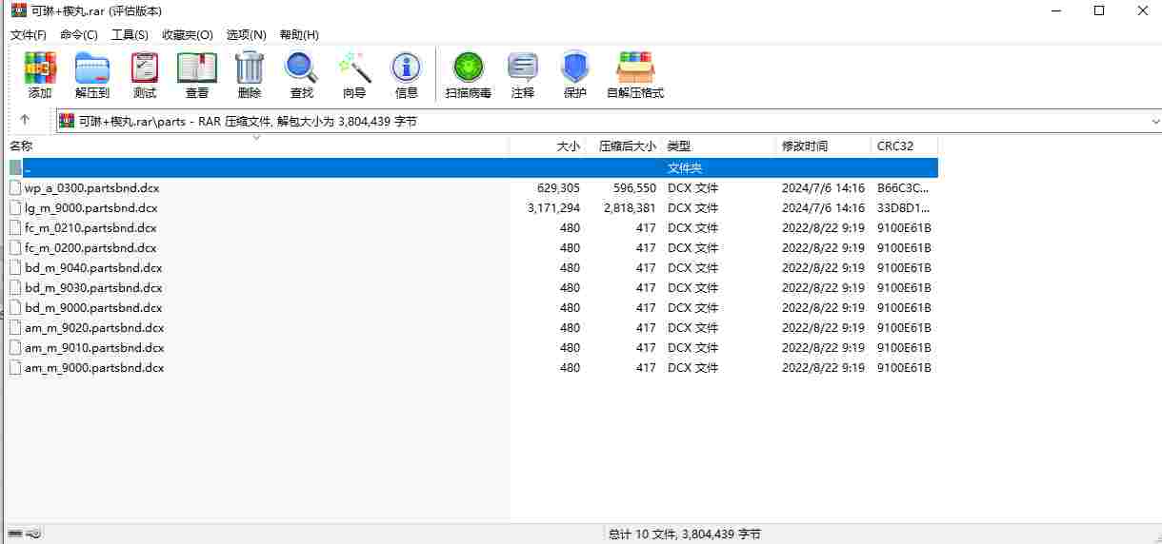The height and width of the screenshot is (544, 1162).
Task: Select file fc_m_0200.partsbnd.dcx
Action: pyautogui.click(x=90, y=248)
